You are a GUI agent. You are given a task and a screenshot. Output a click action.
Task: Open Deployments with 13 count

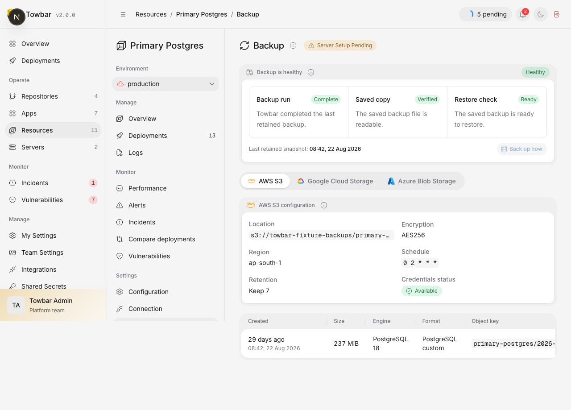click(x=166, y=136)
